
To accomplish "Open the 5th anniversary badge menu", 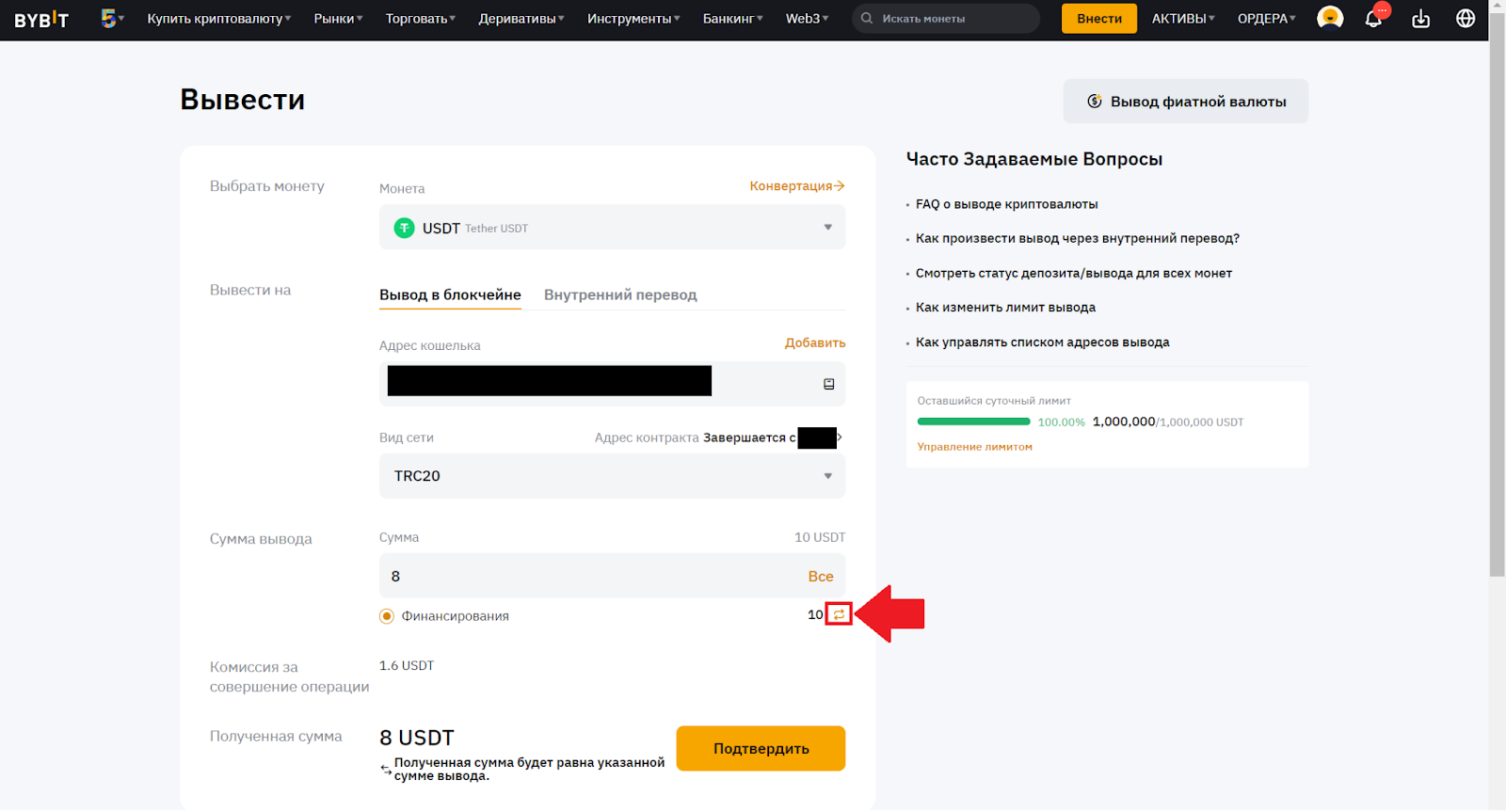I will (x=112, y=18).
